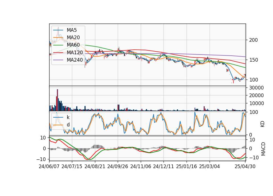The image size is (273, 196).
Task: Click the 150 price axis tick
Action: point(253,60)
